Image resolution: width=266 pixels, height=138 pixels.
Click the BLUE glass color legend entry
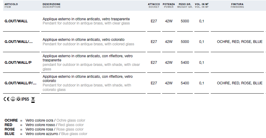coord(46,134)
